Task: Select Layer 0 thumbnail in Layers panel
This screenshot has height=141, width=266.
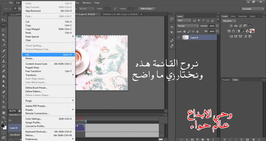Action: [x=185, y=38]
